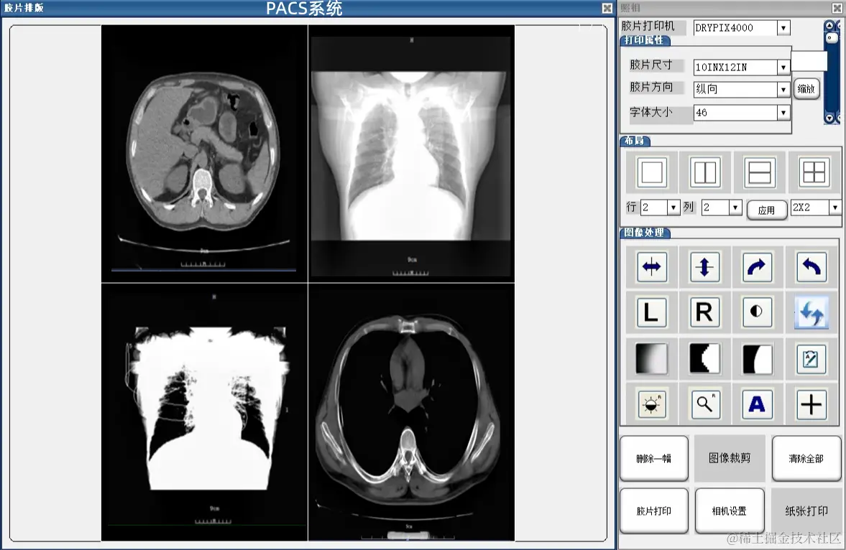Image resolution: width=846 pixels, height=550 pixels.
Task: Click the 胶片打印机 label
Action: pyautogui.click(x=648, y=26)
